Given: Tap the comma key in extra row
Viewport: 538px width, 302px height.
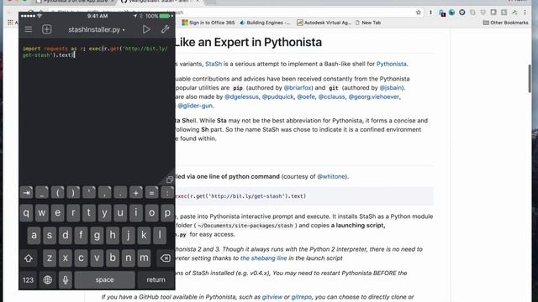Looking at the screenshot, I should pos(104,193).
